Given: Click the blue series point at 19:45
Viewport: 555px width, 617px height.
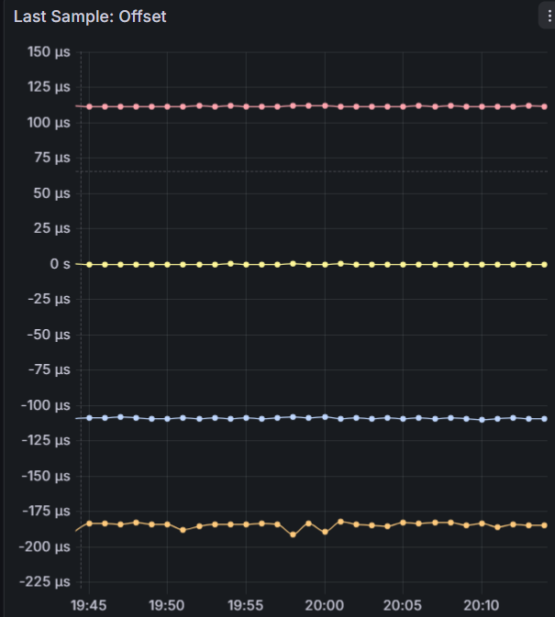Looking at the screenshot, I should coord(89,418).
